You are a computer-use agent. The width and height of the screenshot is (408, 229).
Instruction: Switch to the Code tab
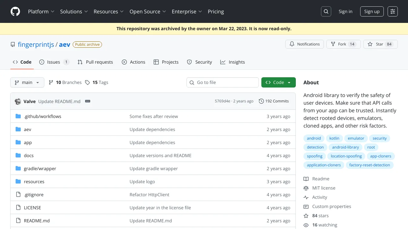[22, 62]
